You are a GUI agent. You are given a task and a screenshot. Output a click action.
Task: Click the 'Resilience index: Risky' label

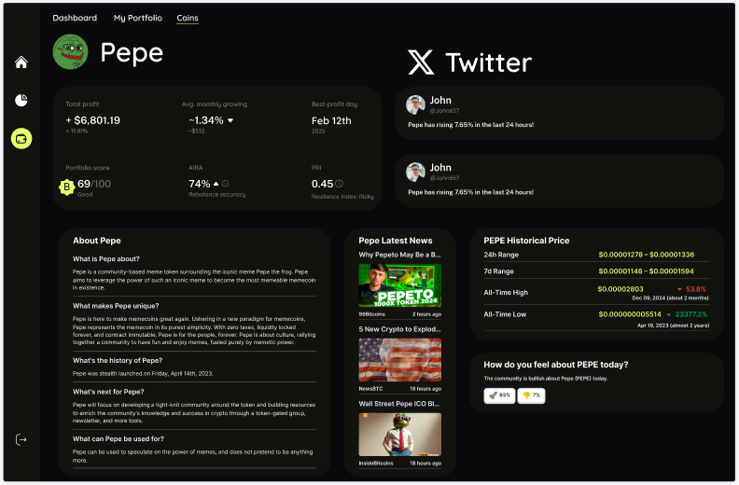click(342, 197)
